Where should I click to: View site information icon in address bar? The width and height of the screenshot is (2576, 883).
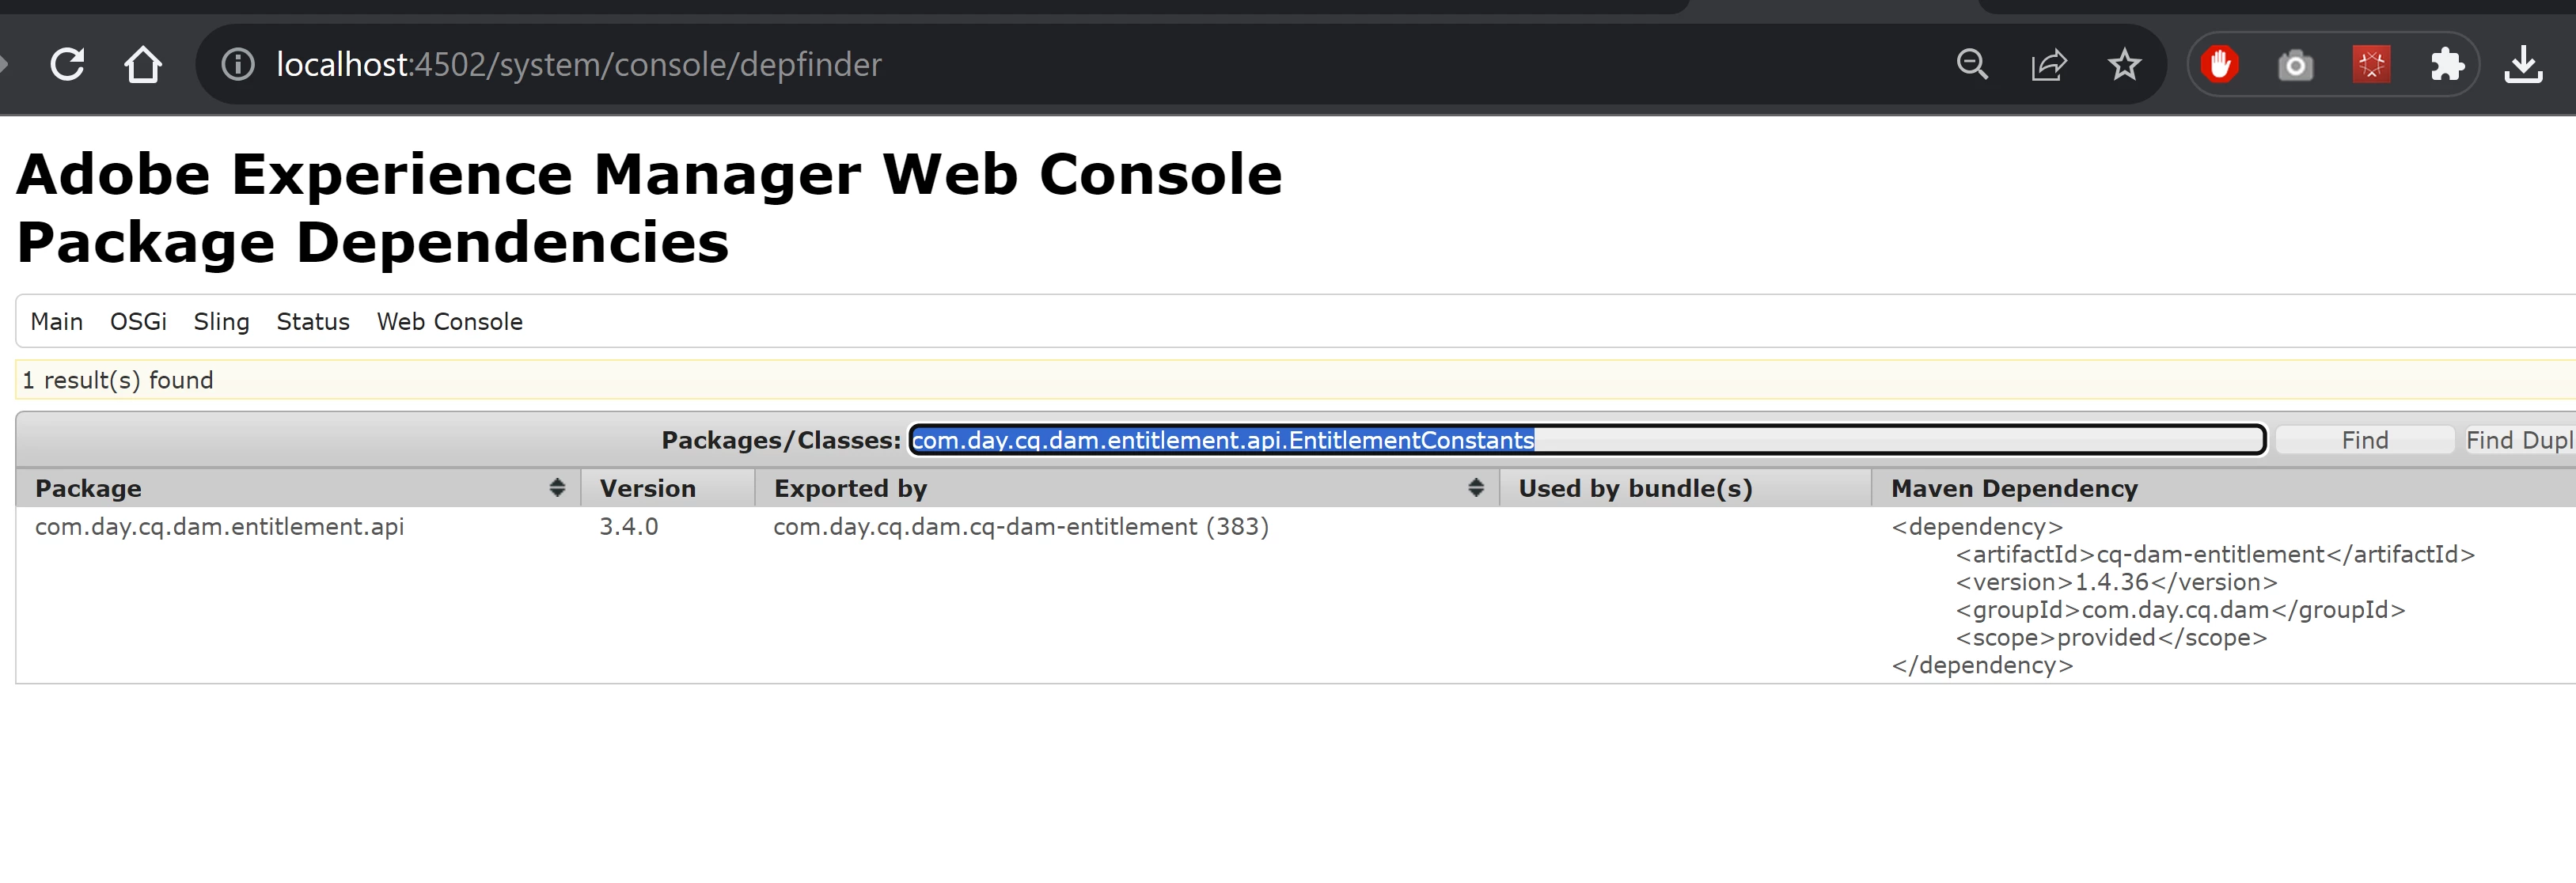(238, 65)
